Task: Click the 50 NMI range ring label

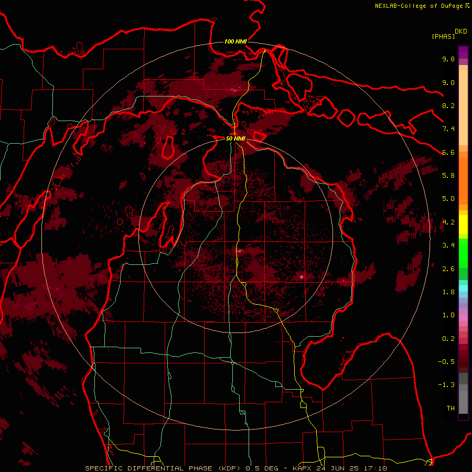Action: click(x=235, y=138)
